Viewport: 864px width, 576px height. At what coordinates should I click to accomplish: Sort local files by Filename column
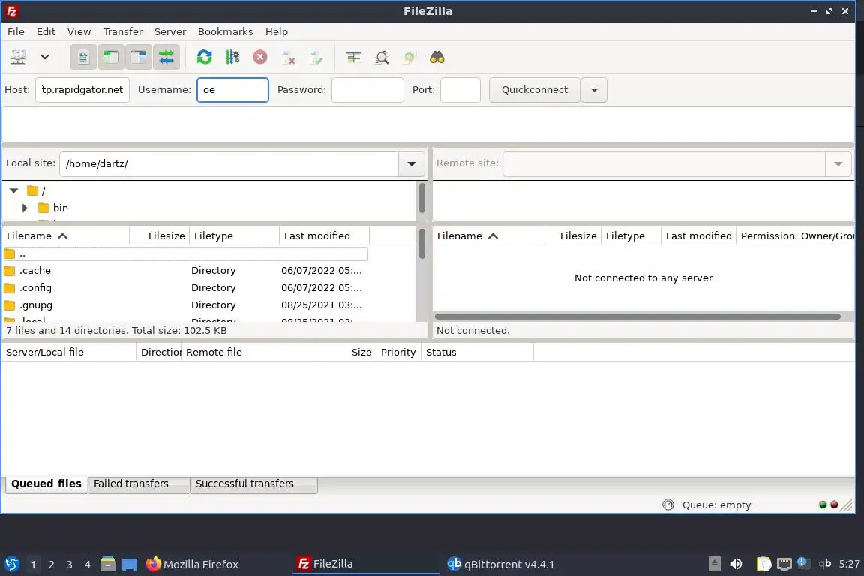[x=65, y=236]
